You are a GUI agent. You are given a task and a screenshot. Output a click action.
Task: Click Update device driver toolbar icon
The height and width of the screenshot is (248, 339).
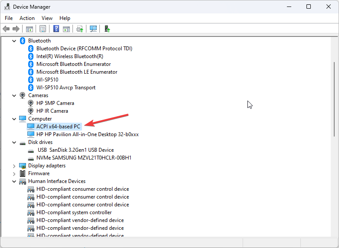tap(80, 29)
